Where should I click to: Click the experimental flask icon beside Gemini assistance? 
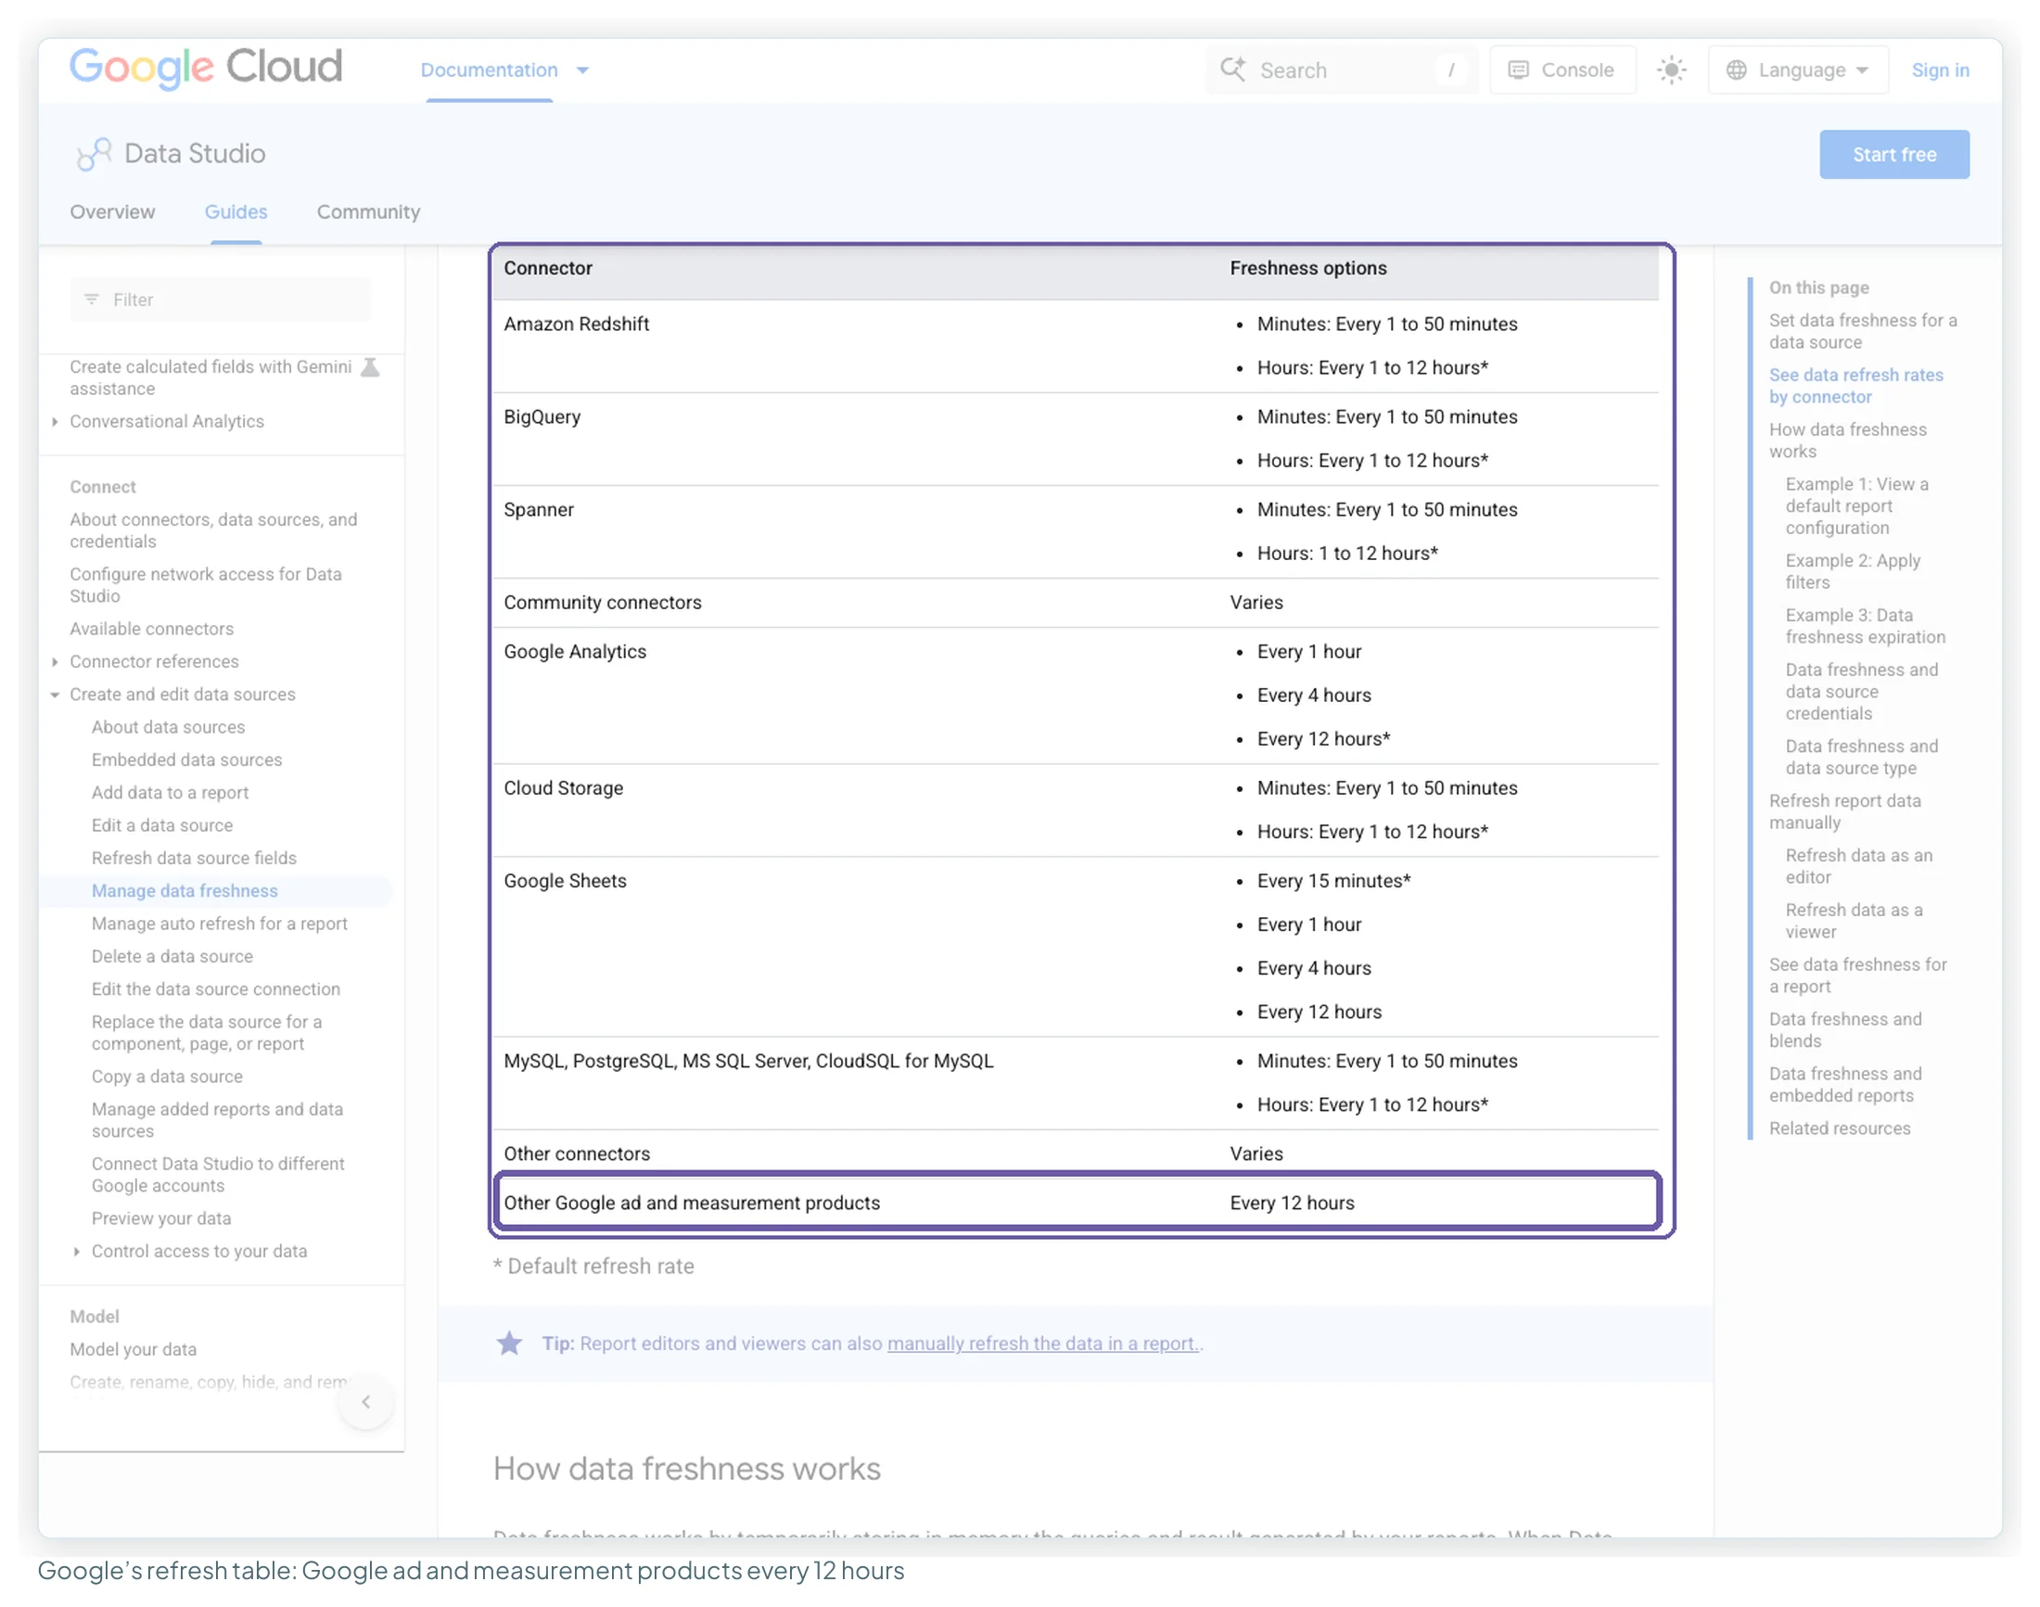[371, 367]
